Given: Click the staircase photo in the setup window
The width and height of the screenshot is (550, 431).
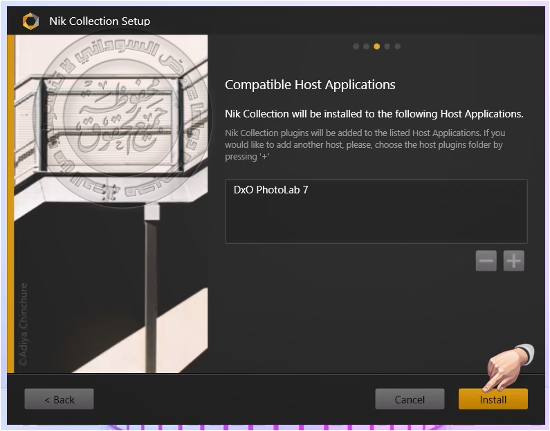Looking at the screenshot, I should 111,204.
